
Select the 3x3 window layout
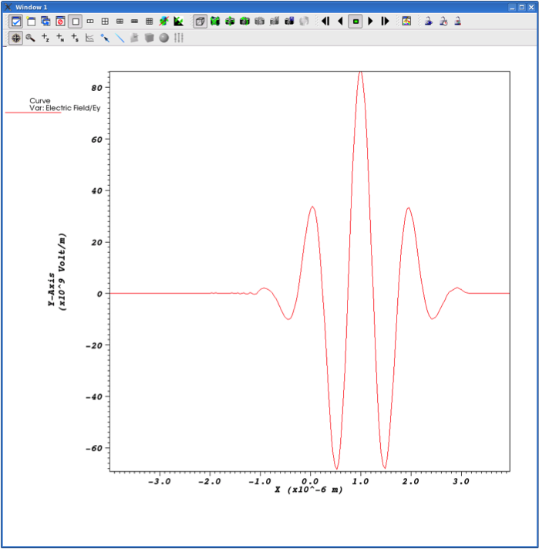click(149, 22)
